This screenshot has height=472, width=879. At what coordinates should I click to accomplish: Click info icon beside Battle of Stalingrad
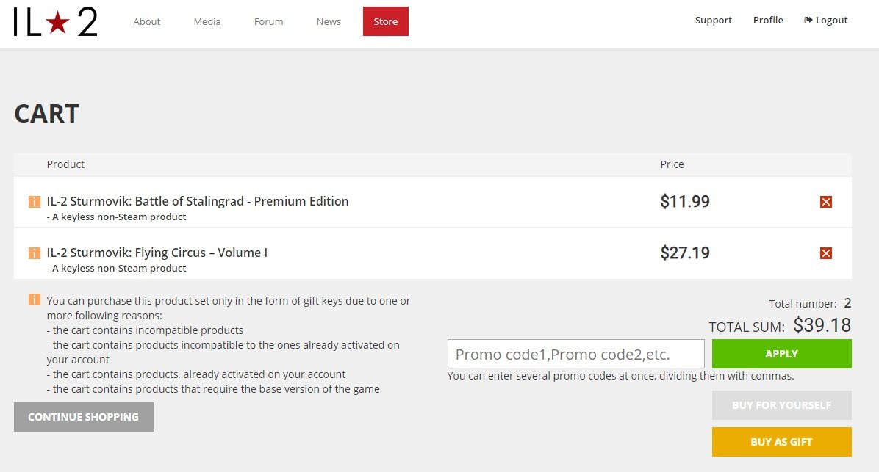35,202
